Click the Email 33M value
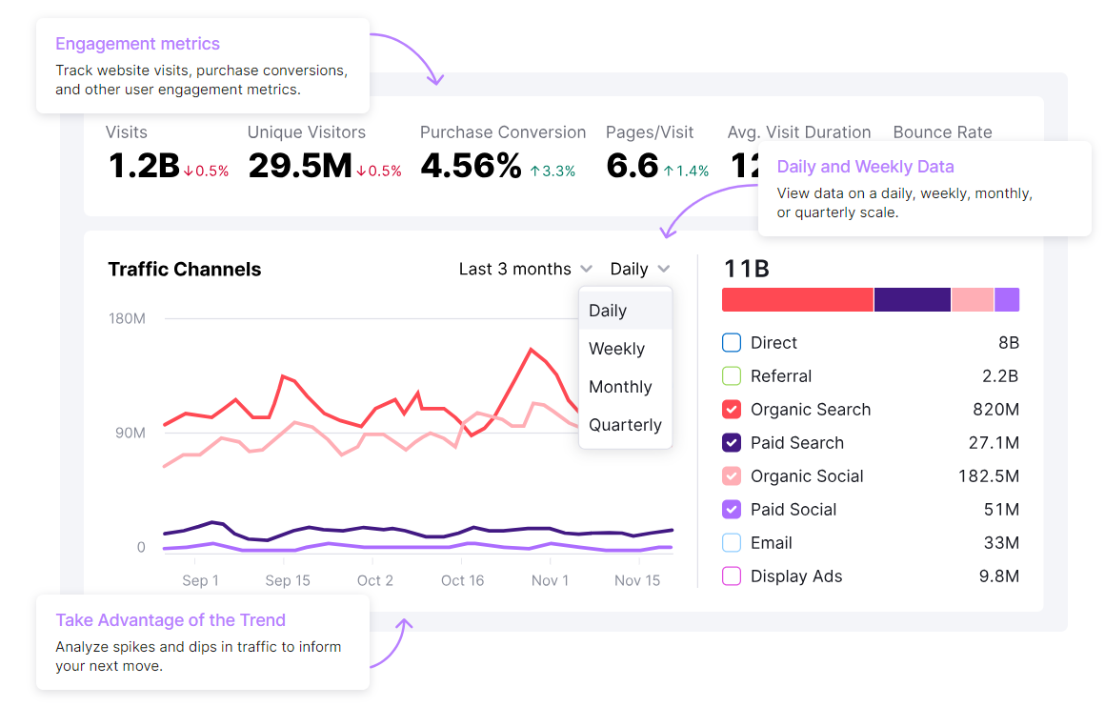The width and height of the screenshot is (1105, 707). (1001, 543)
